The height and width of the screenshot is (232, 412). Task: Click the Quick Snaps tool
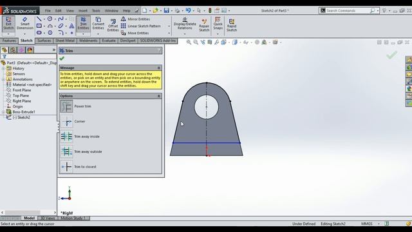point(218,24)
